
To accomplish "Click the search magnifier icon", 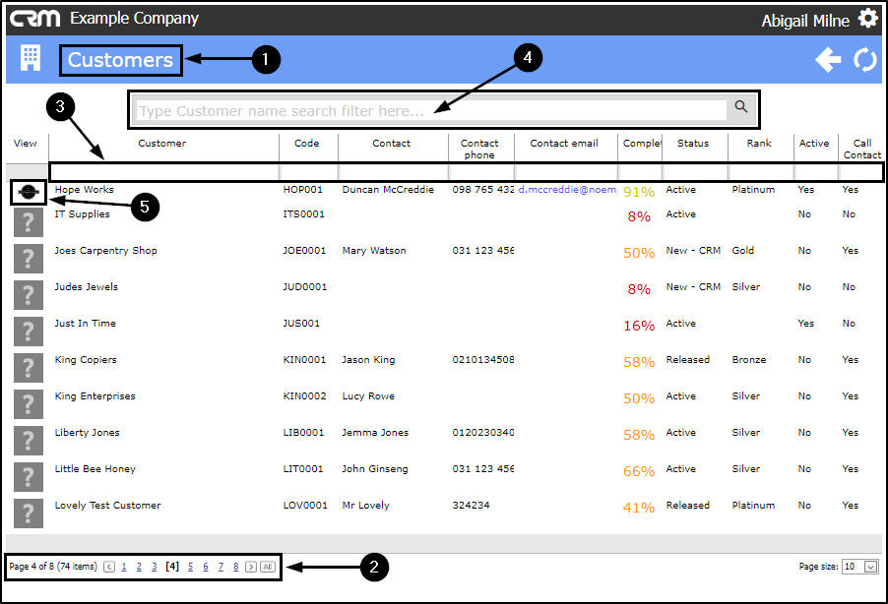I will pyautogui.click(x=740, y=106).
